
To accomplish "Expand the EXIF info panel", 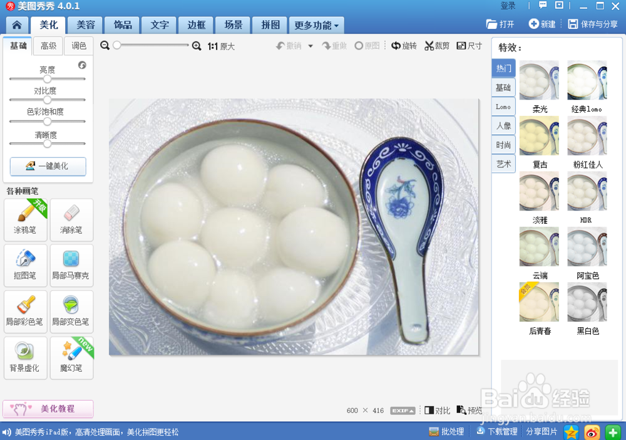I will pos(403,411).
